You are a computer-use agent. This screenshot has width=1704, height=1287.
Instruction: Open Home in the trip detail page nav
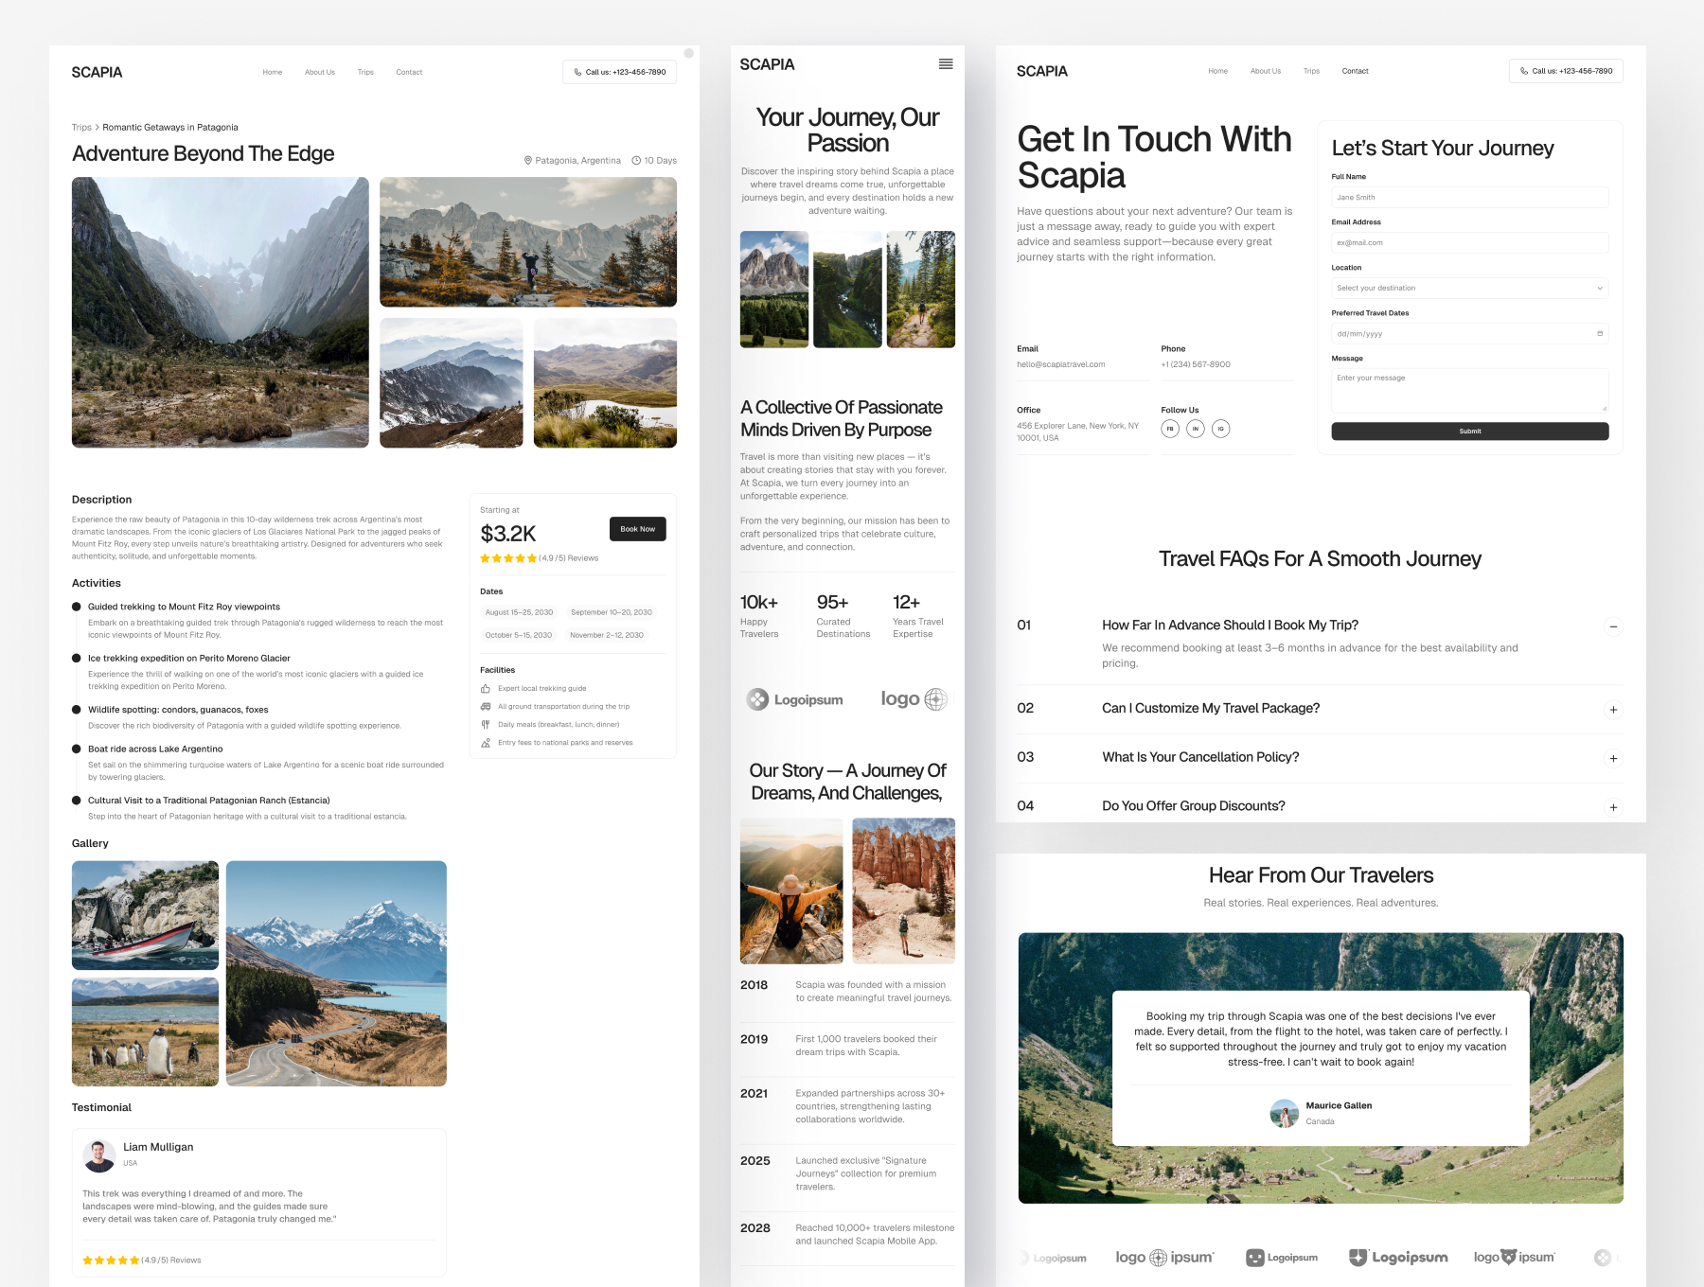(x=273, y=72)
